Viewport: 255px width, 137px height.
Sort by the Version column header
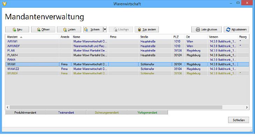[x=213, y=37]
